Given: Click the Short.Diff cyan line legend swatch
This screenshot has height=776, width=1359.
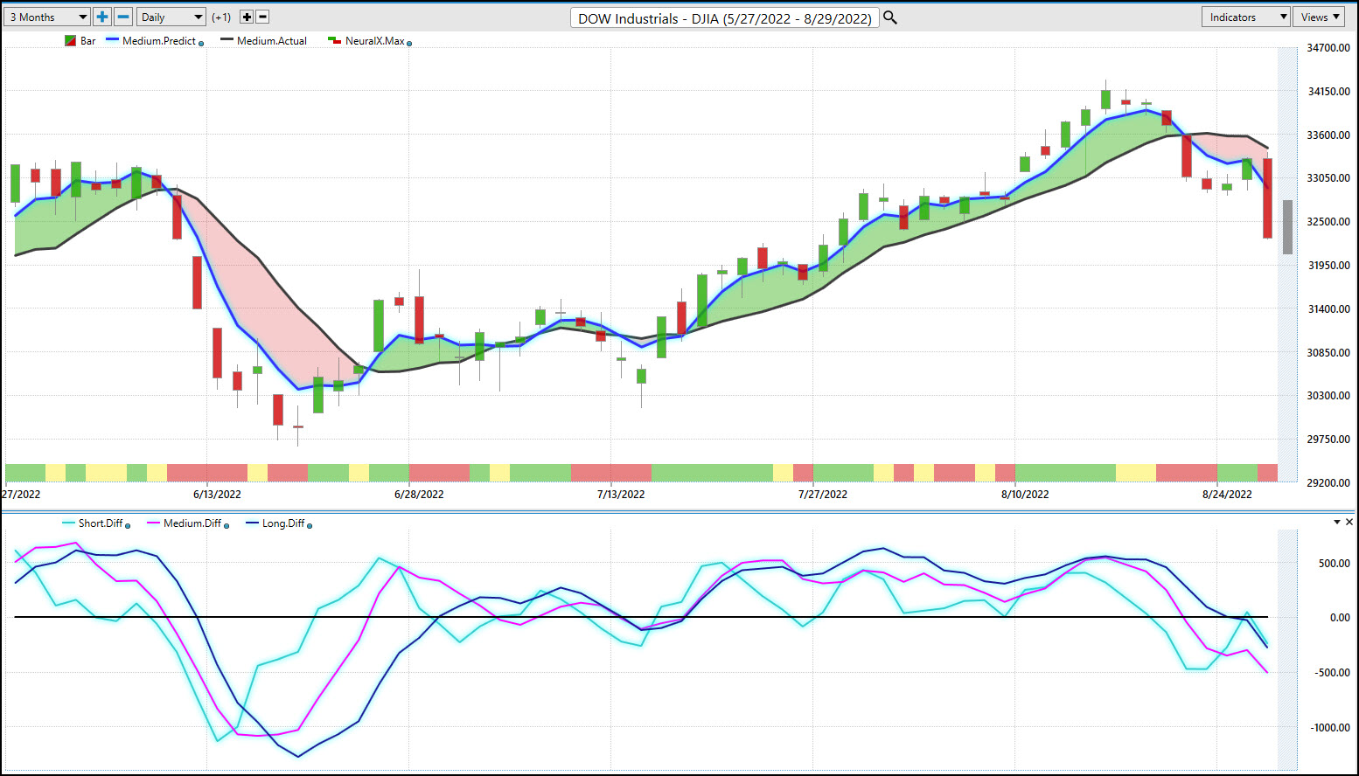Looking at the screenshot, I should click(x=68, y=523).
